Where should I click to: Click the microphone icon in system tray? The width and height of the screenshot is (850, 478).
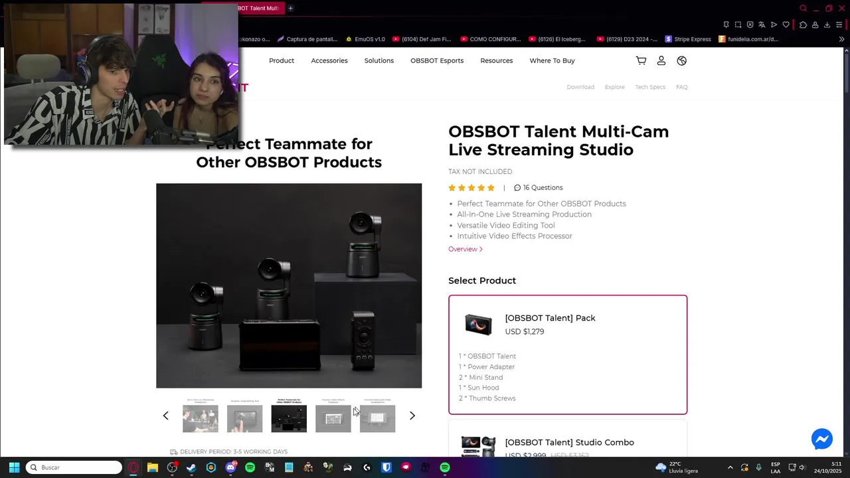(758, 467)
